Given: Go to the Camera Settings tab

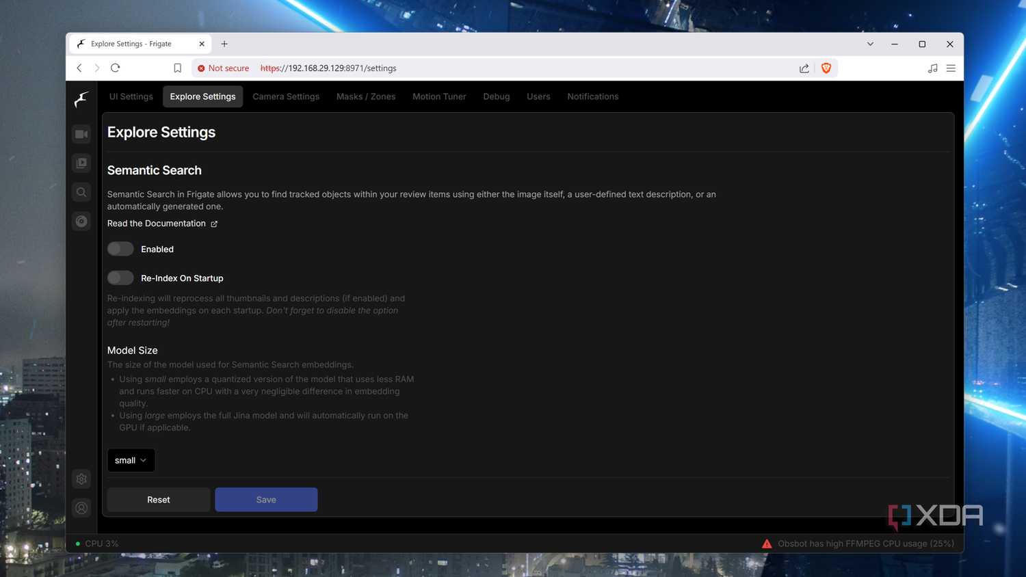Looking at the screenshot, I should pyautogui.click(x=286, y=96).
